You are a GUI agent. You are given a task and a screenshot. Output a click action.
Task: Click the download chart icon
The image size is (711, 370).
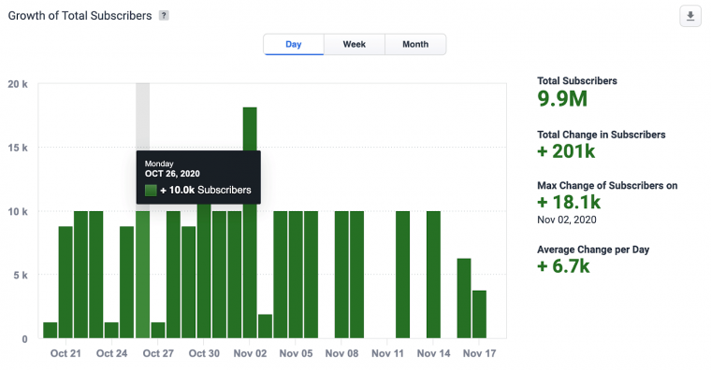point(690,16)
